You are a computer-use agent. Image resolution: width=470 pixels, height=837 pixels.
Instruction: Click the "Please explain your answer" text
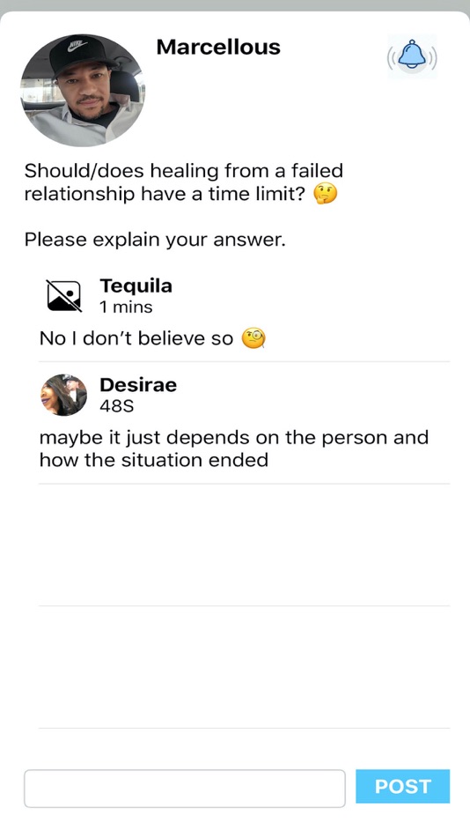point(155,240)
